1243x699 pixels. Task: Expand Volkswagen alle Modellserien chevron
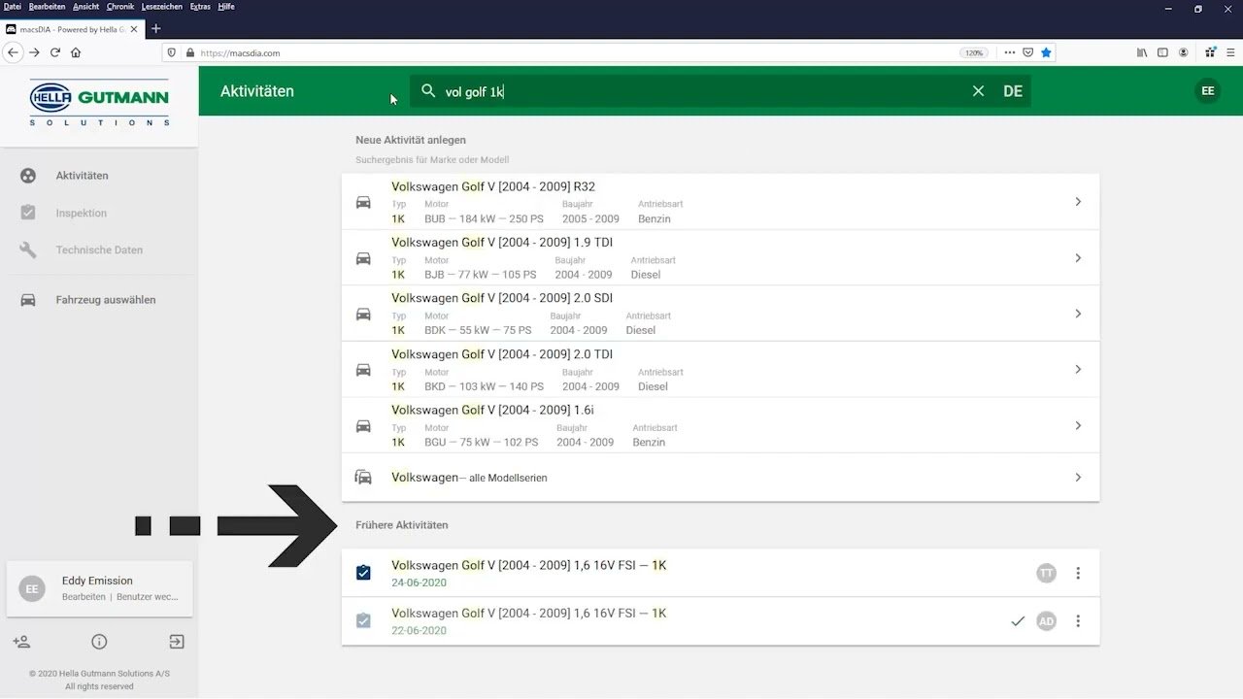tap(1078, 478)
